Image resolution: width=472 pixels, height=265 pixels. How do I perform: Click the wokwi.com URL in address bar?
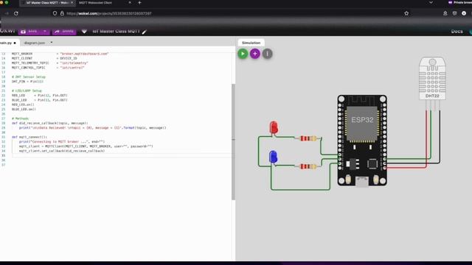click(108, 13)
